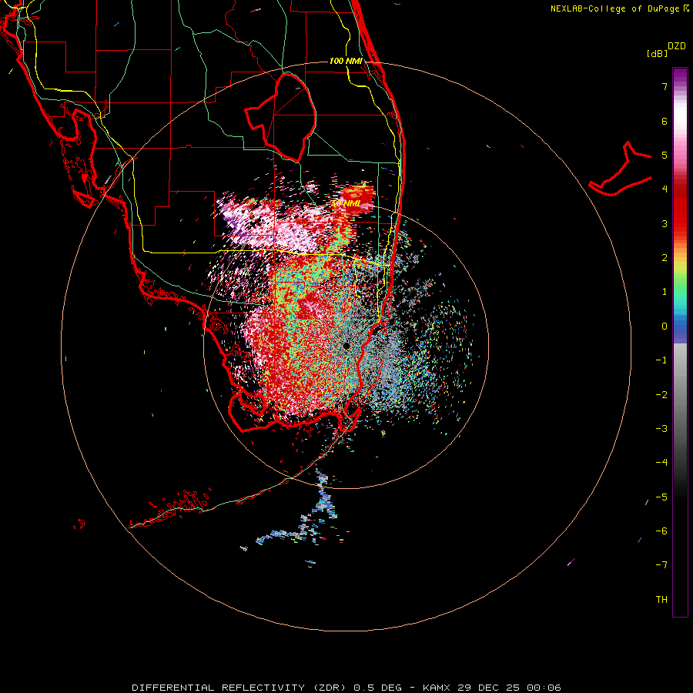Click the KAMX station identifier in the caption
The image size is (693, 693).
(437, 688)
